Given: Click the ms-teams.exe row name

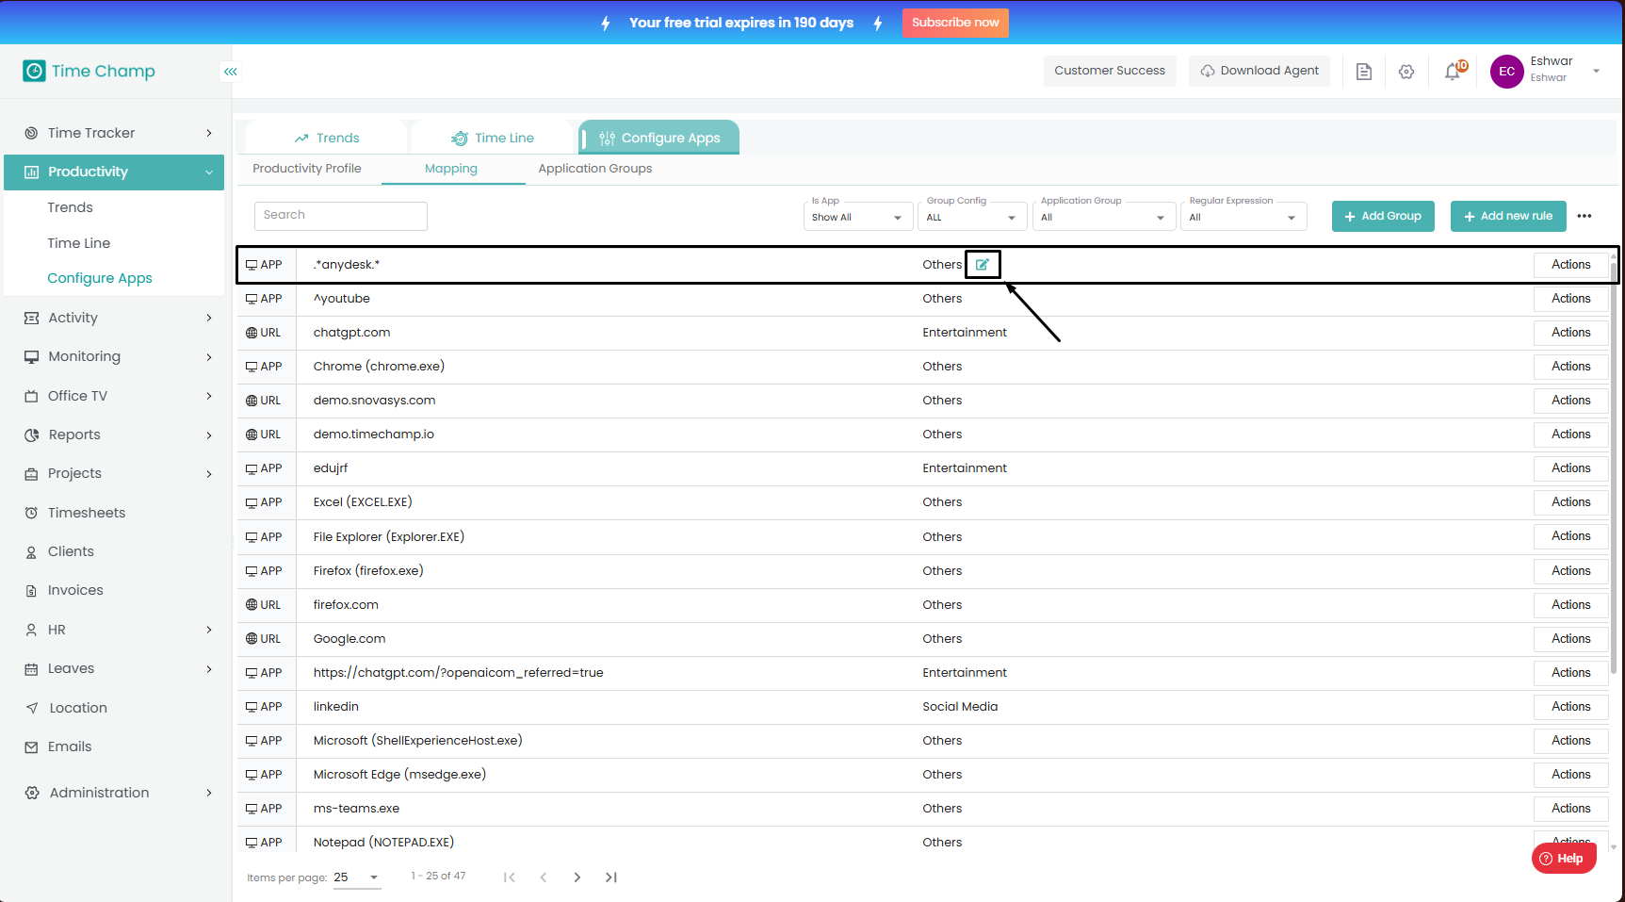Looking at the screenshot, I should click(x=356, y=809).
